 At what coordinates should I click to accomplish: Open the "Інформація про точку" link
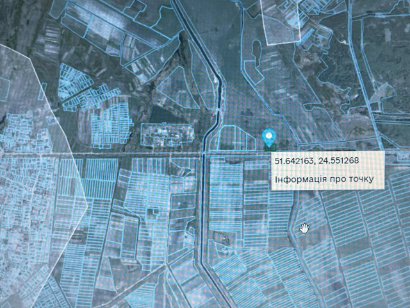324,178
